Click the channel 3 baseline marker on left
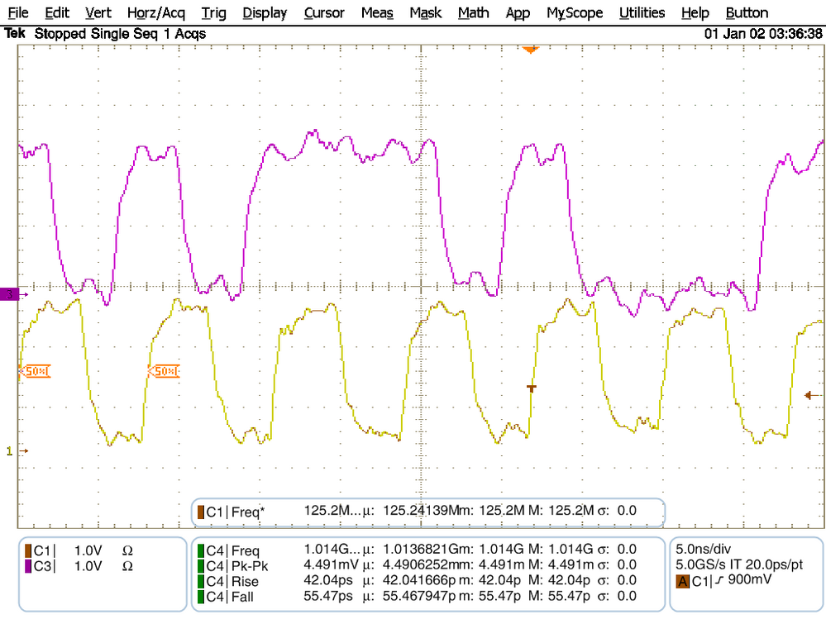This screenshot has width=826, height=619. point(8,293)
